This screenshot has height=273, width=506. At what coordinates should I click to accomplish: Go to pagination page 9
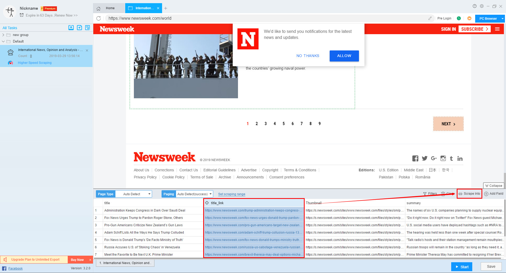tap(320, 124)
